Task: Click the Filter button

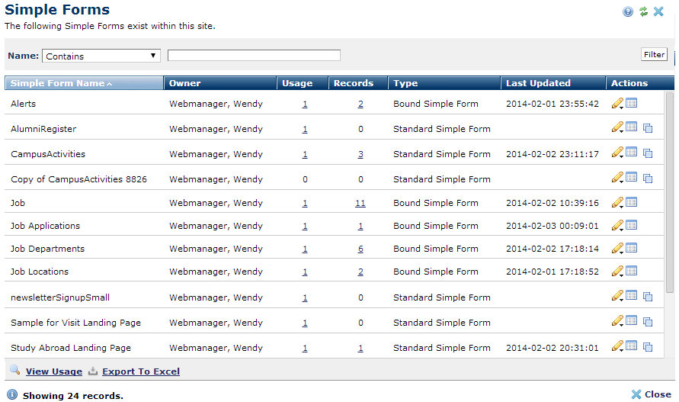Action: [x=654, y=55]
